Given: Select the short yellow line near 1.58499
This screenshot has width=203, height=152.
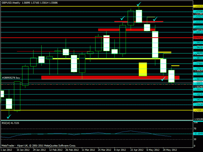Looking at the screenshot, I should [x=165, y=52].
